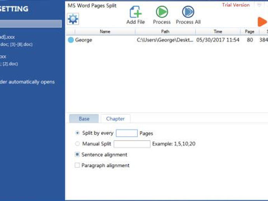
Task: Switch to the Chapter tab
Action: [115, 119]
